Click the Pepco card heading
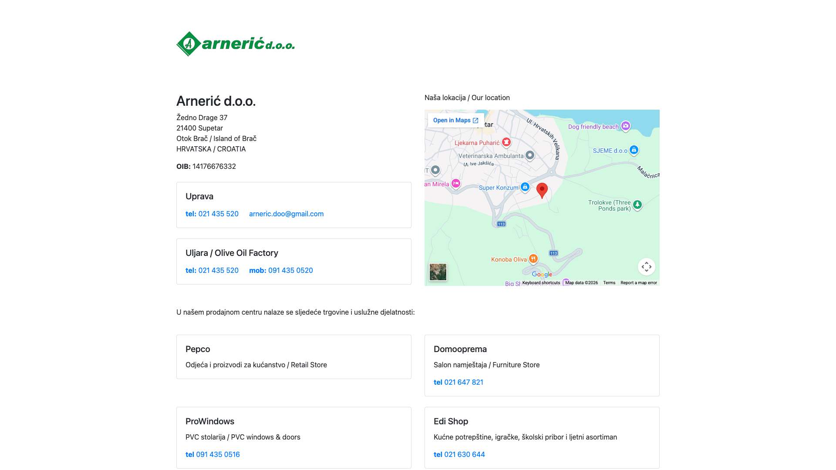This screenshot has height=470, width=836. 198,349
